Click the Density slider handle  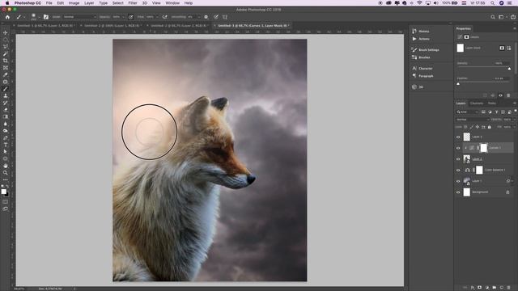click(x=509, y=69)
